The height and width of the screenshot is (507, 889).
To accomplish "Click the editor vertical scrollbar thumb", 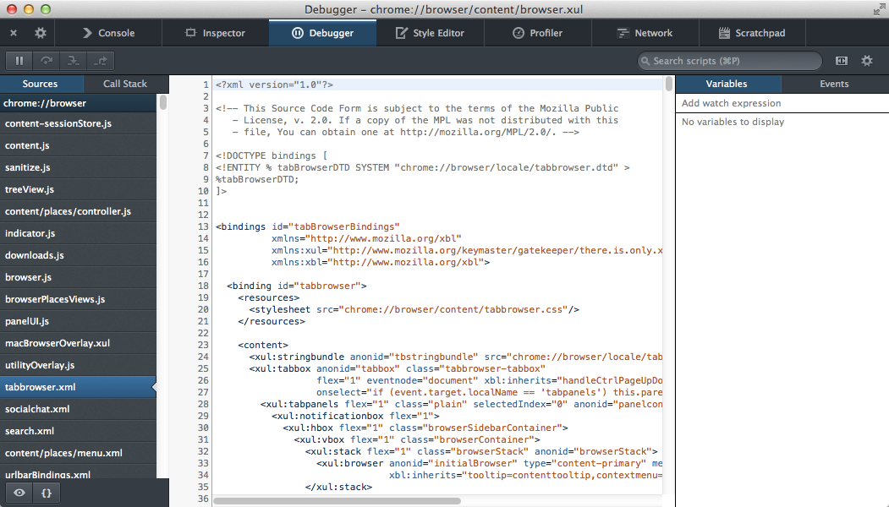I will 669,84.
